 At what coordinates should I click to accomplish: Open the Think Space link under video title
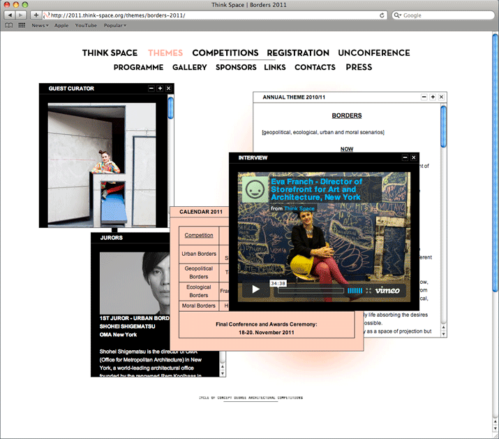299,208
